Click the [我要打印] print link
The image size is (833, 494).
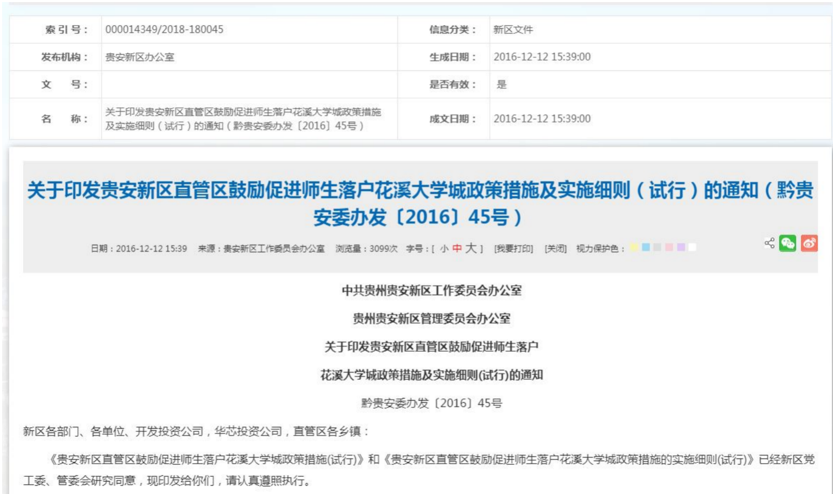(513, 249)
